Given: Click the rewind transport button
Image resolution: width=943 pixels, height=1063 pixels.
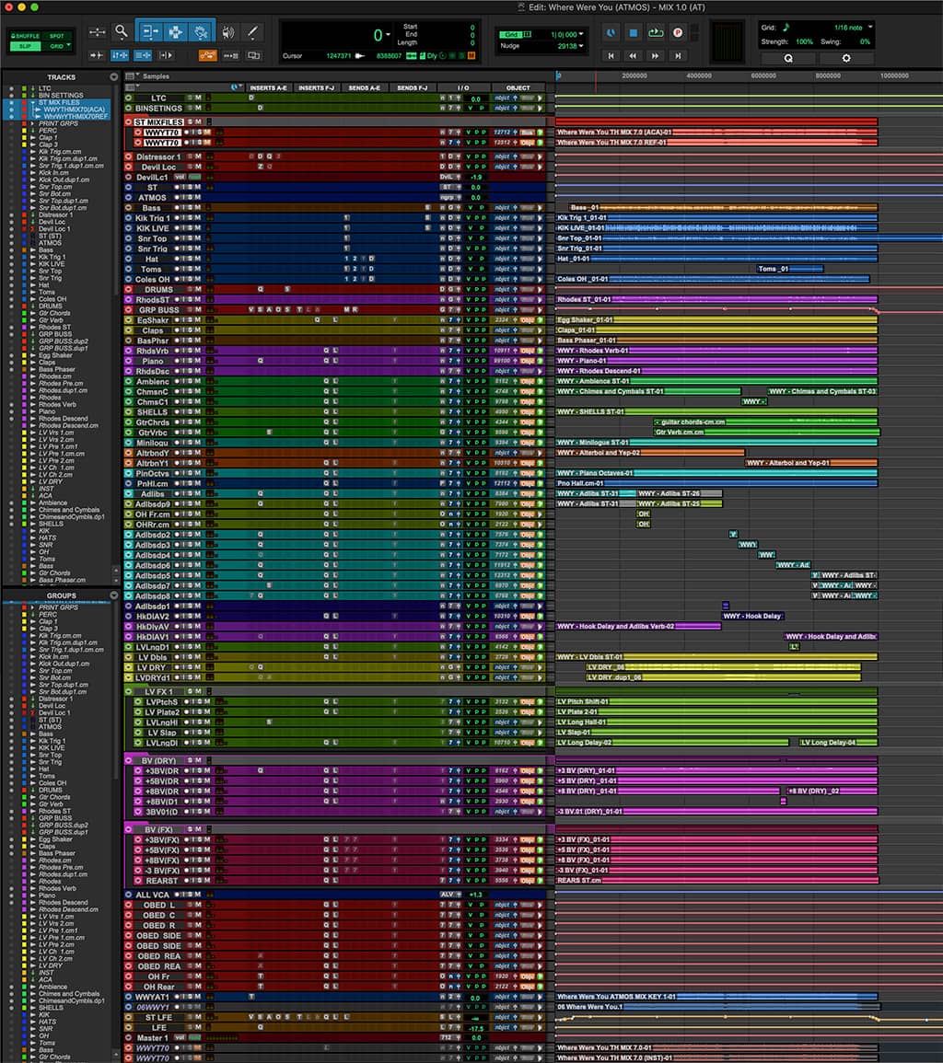Looking at the screenshot, I should pyautogui.click(x=633, y=55).
